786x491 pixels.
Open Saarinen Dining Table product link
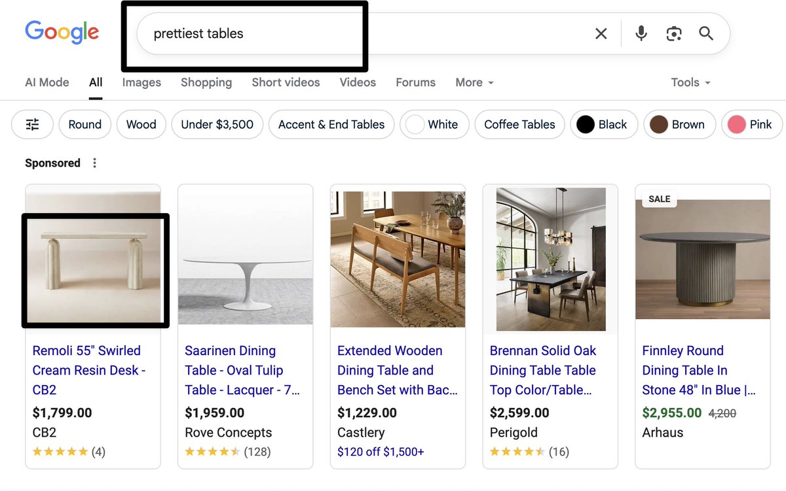[x=242, y=370]
